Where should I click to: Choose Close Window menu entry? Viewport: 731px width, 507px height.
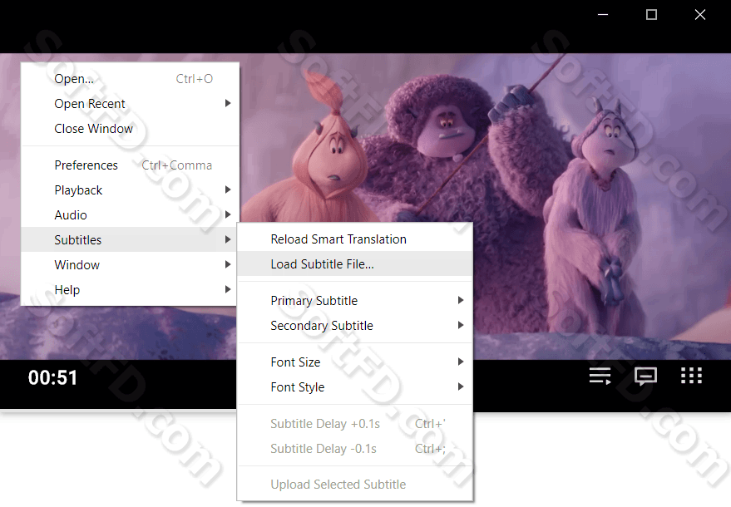[131, 129]
